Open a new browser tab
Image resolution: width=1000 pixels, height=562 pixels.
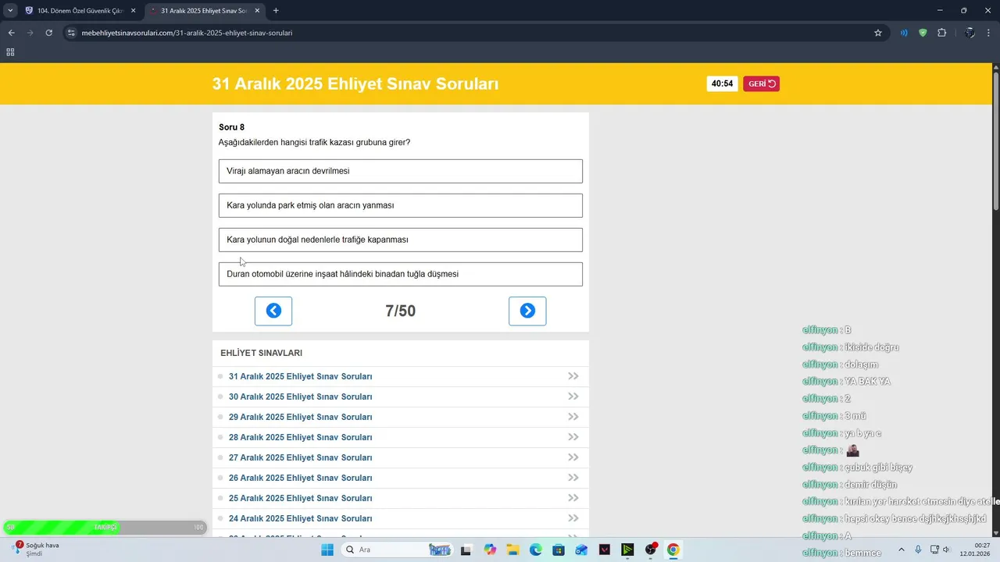click(x=276, y=11)
